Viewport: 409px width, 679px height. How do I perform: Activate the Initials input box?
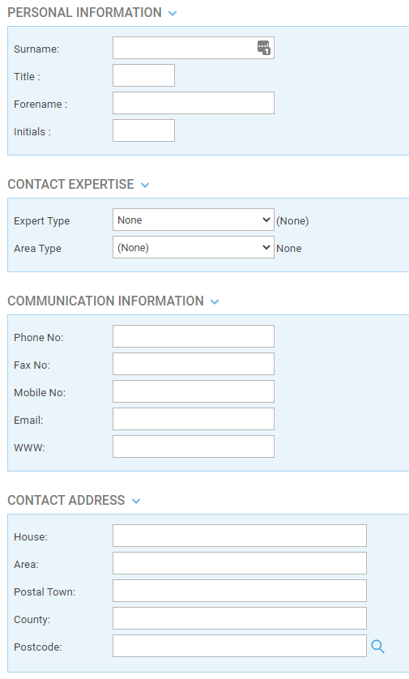(143, 130)
